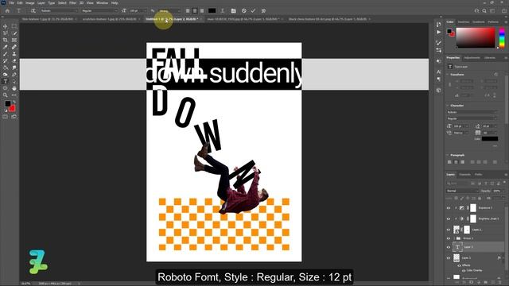Select the Eyedropper tool
This screenshot has height=286, width=509.
point(6,47)
